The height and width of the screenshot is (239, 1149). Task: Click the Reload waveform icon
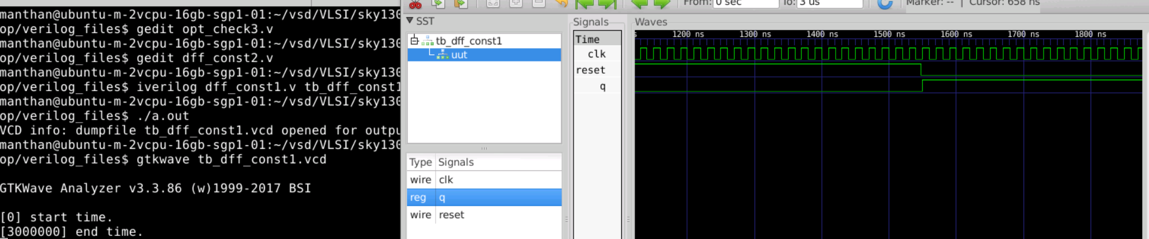tap(884, 4)
